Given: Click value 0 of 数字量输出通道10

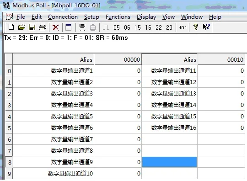Looking at the screenshot, I should coord(118,173).
